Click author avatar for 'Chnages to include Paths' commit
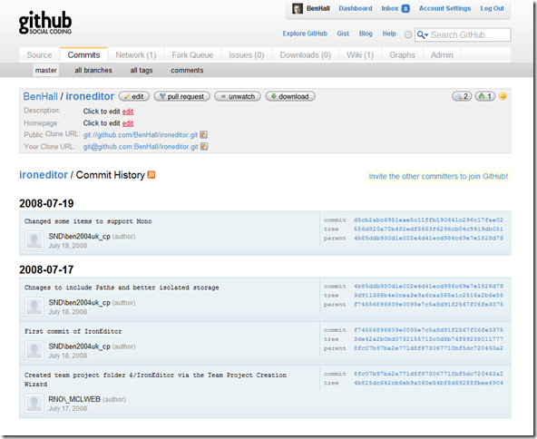Screen dimensions: 537x439 click(x=34, y=307)
